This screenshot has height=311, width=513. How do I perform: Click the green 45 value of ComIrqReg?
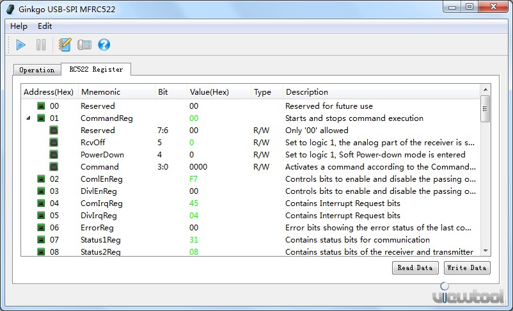point(194,203)
